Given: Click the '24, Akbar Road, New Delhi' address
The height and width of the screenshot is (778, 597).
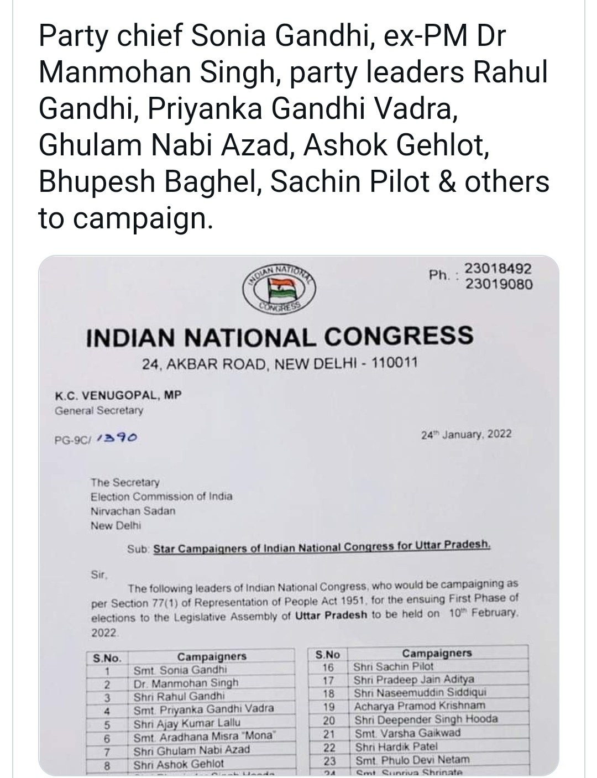Looking at the screenshot, I should point(279,363).
